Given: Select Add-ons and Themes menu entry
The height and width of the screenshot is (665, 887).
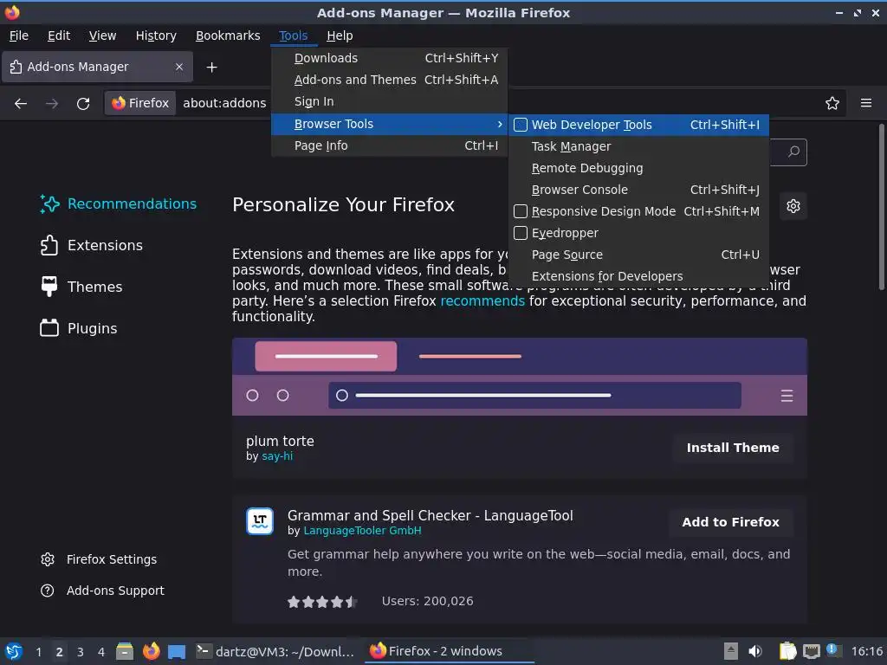Looking at the screenshot, I should click(390, 80).
